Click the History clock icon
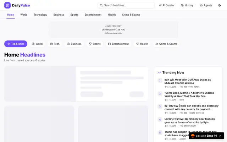The width and height of the screenshot is (227, 142). 182,5
